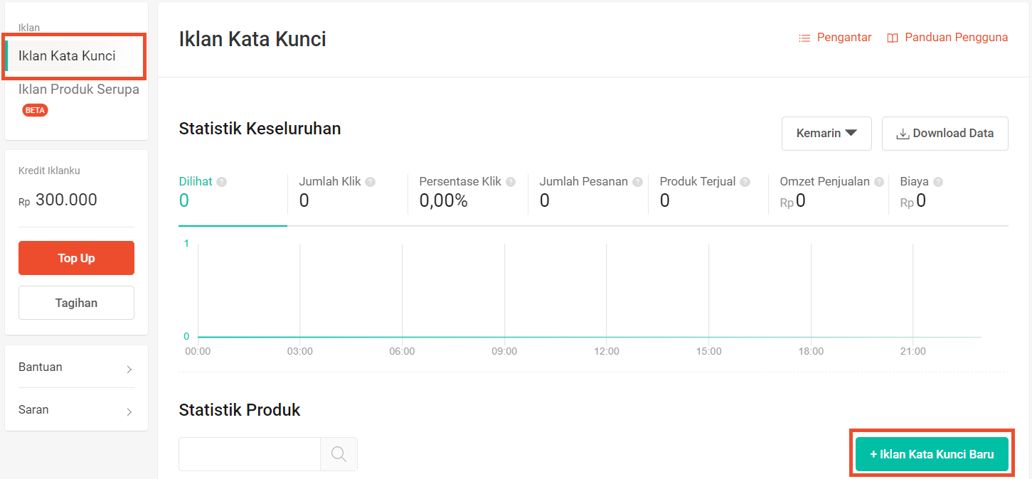Open the Kemarin date range dropdown

(x=826, y=134)
